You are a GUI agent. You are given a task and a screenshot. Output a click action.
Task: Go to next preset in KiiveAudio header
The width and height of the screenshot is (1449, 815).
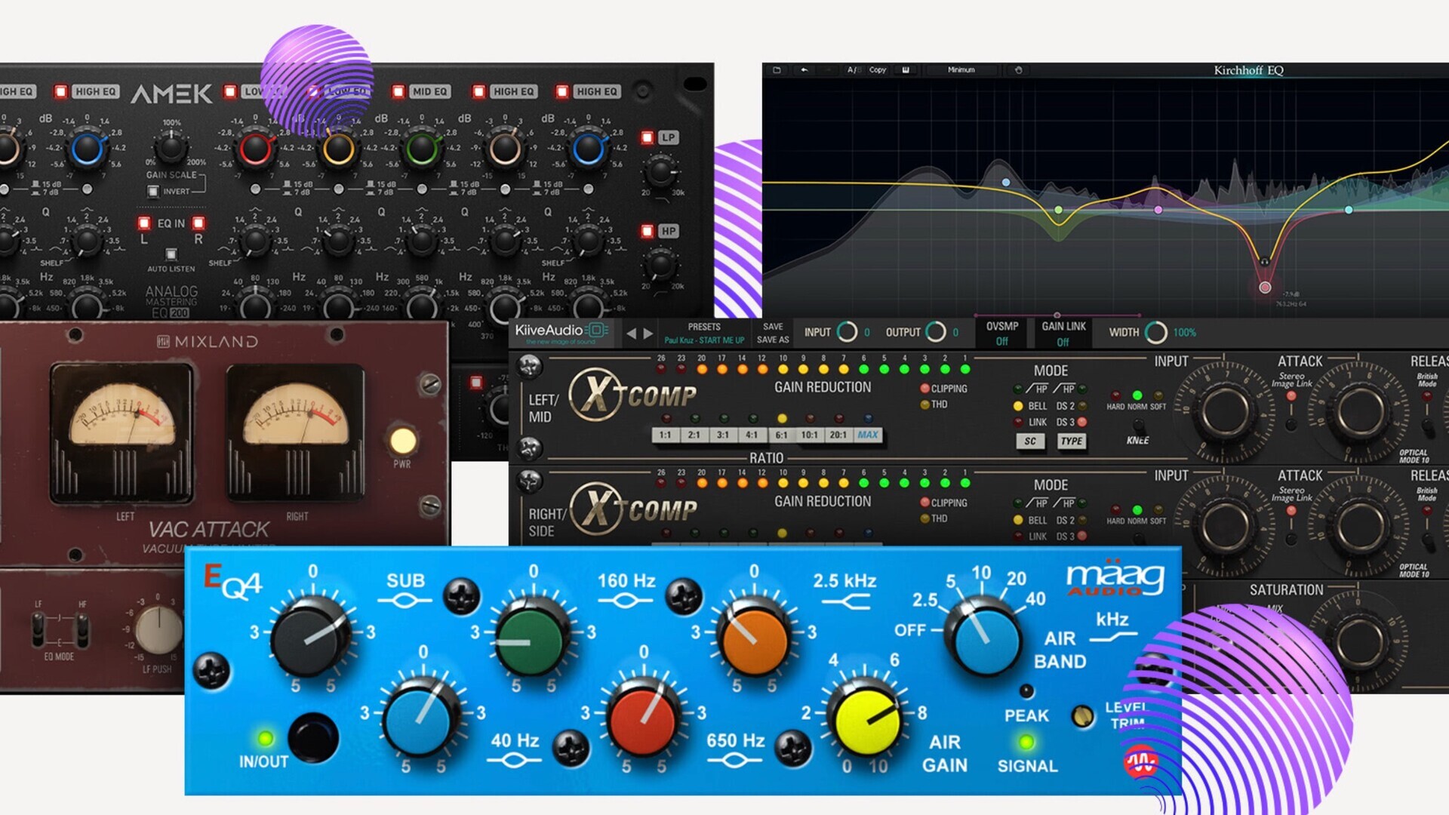click(648, 333)
